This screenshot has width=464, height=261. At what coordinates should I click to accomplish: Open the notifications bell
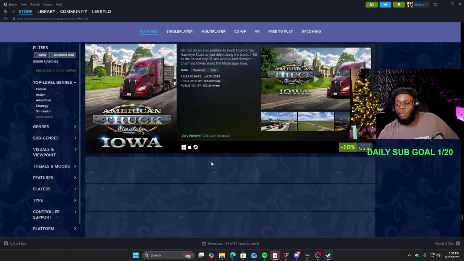[399, 4]
